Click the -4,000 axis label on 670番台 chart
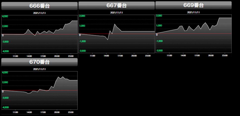This screenshot has height=116, width=240. point(6,107)
